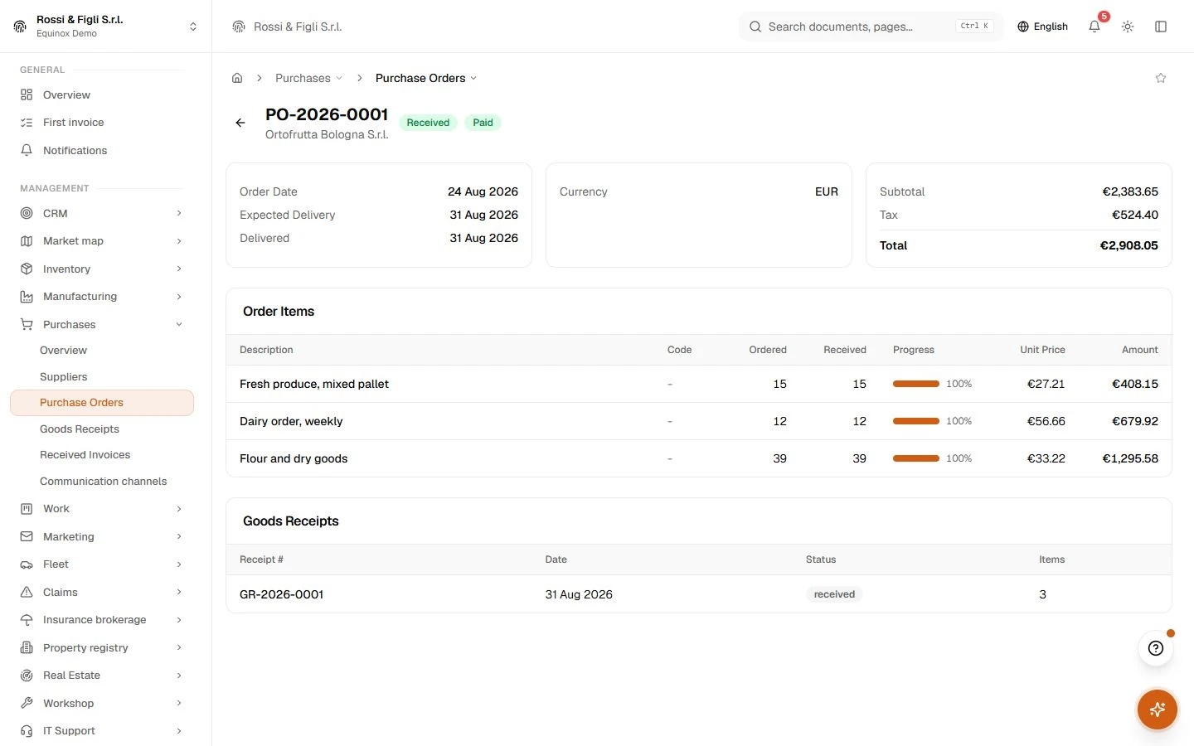Click the Search documents, pages field
This screenshot has width=1194, height=746.
pos(871,27)
